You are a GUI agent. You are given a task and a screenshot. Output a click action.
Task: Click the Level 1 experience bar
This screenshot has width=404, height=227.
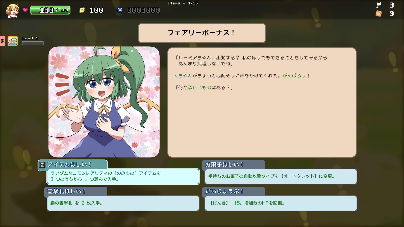pos(33,43)
